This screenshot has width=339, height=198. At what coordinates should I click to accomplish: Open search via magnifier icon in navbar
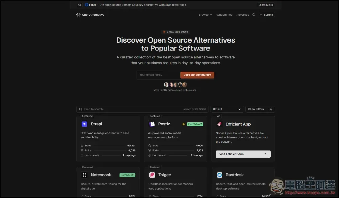(254, 15)
